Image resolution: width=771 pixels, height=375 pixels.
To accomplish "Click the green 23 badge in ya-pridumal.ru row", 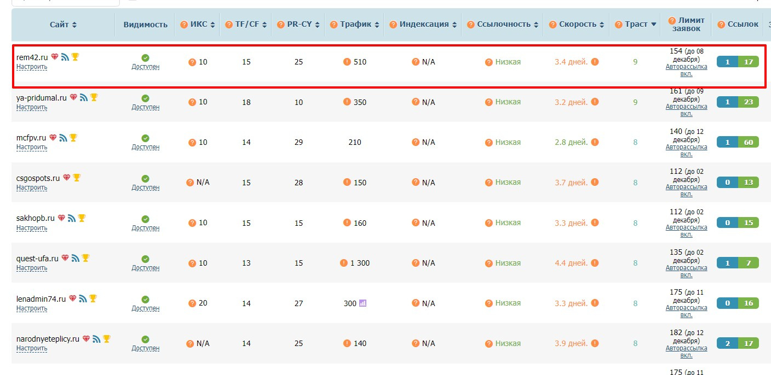I will click(x=749, y=102).
